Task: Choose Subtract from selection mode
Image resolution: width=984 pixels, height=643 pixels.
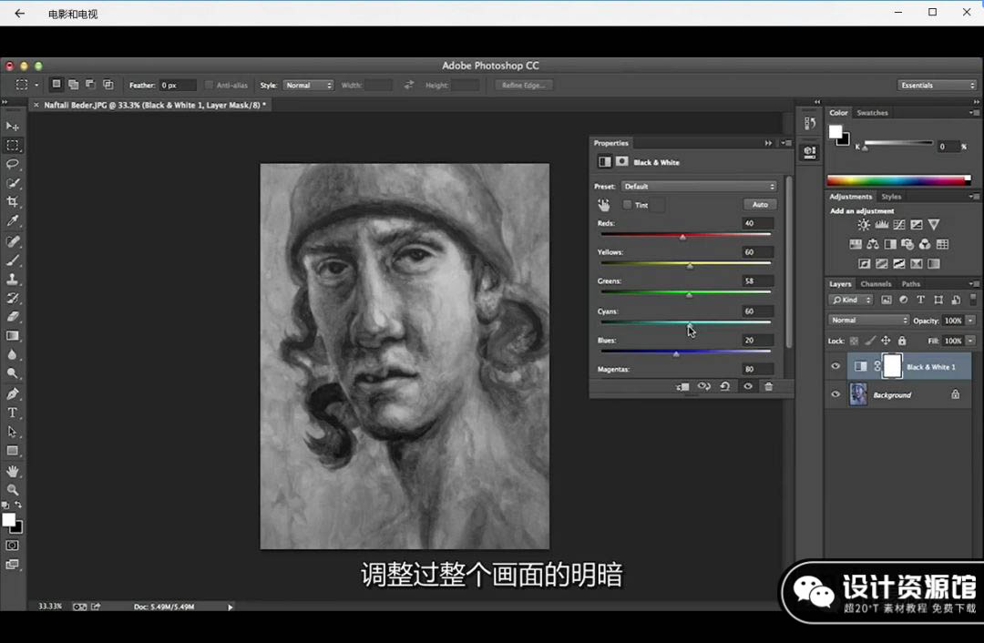Action: 90,84
